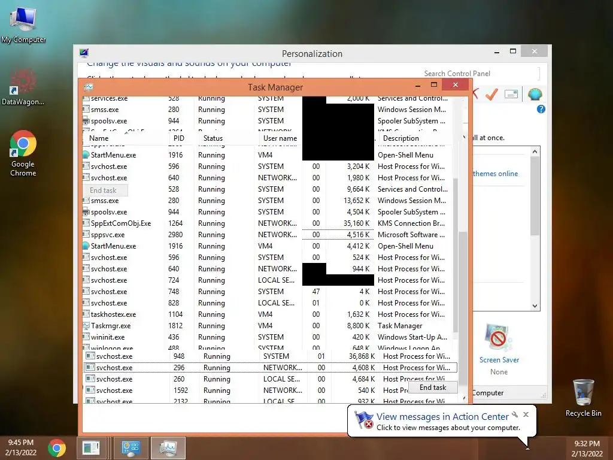Click the Personalization window title bar icon
This screenshot has height=460, width=613.
84,53
